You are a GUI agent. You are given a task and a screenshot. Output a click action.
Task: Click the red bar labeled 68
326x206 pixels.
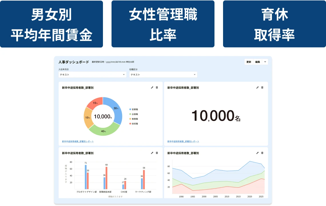click(x=106, y=178)
